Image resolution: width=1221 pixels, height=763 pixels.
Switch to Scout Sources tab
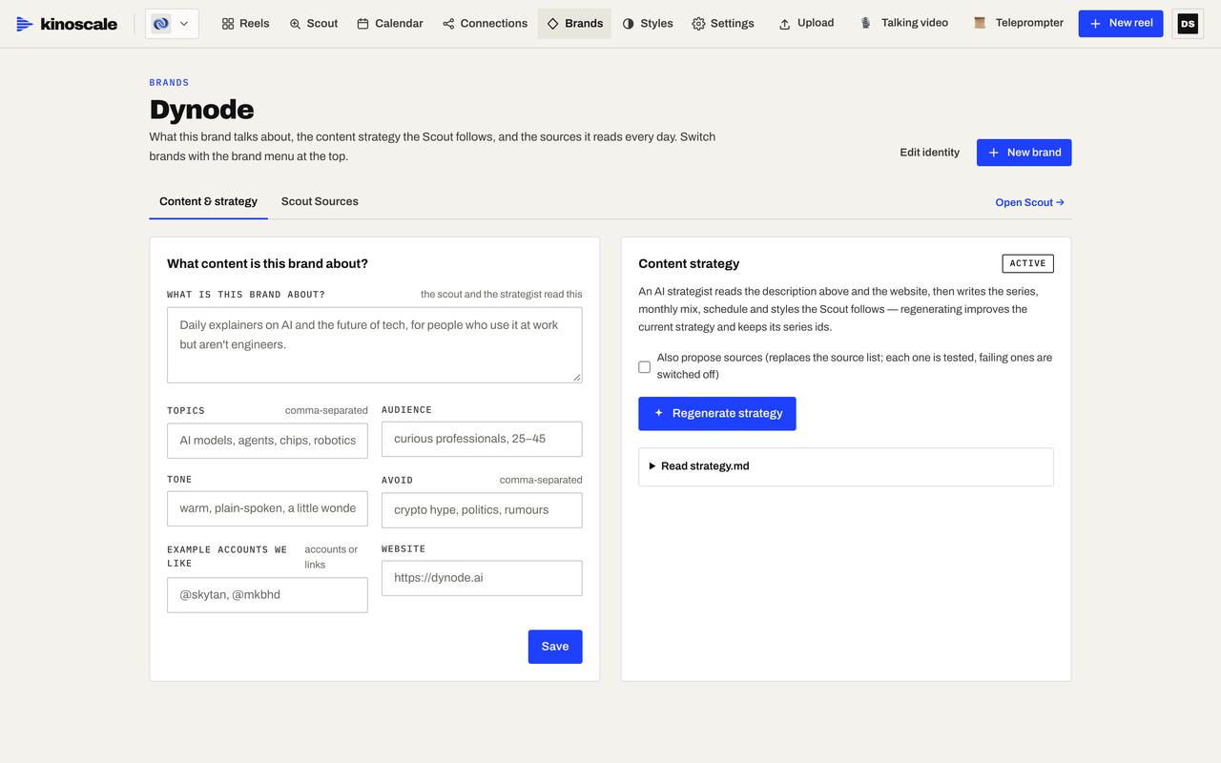[320, 201]
